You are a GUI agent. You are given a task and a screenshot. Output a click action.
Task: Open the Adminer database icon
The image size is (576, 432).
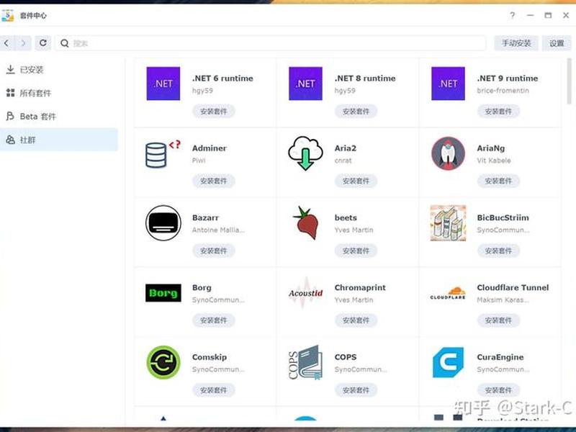pos(163,153)
